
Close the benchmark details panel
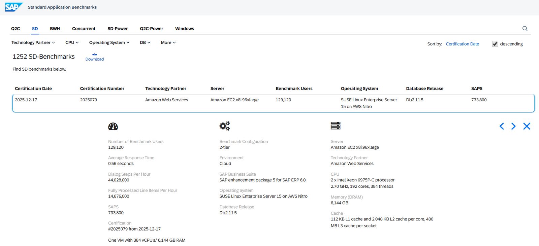point(527,126)
